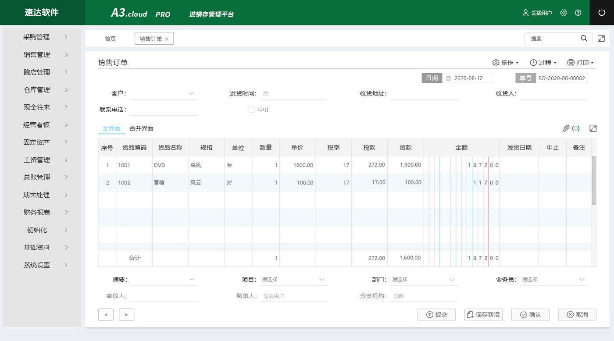
Task: Open 初始化 sidebar menu
Action: (42, 230)
